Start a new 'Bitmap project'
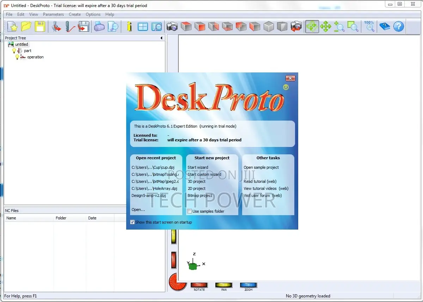Image resolution: width=423 pixels, height=302 pixels. pyautogui.click(x=200, y=195)
